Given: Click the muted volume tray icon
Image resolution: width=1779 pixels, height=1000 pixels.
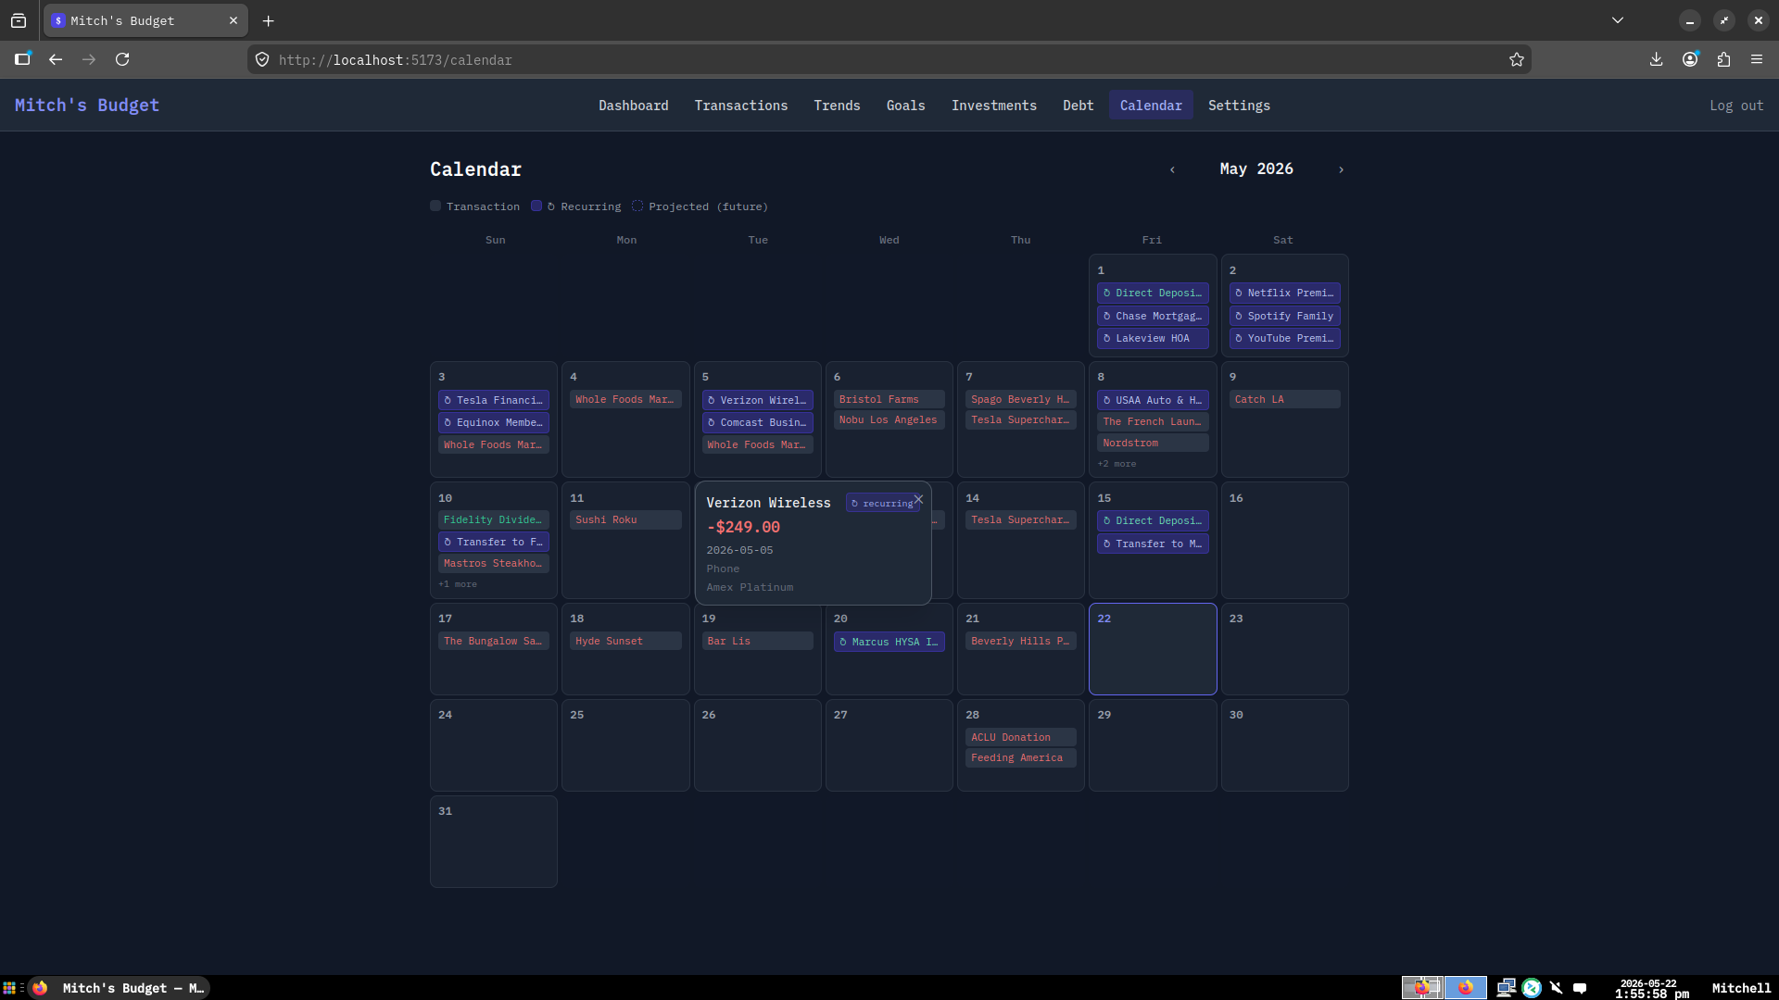Looking at the screenshot, I should click(x=1556, y=988).
